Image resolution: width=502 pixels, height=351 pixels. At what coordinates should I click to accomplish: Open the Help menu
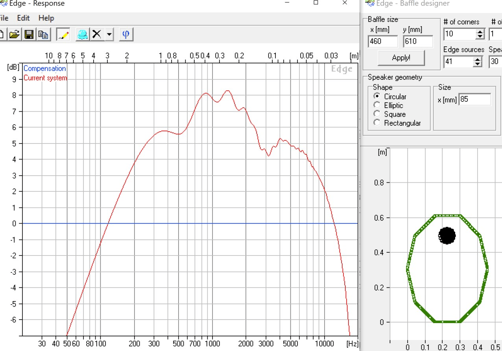tap(46, 18)
